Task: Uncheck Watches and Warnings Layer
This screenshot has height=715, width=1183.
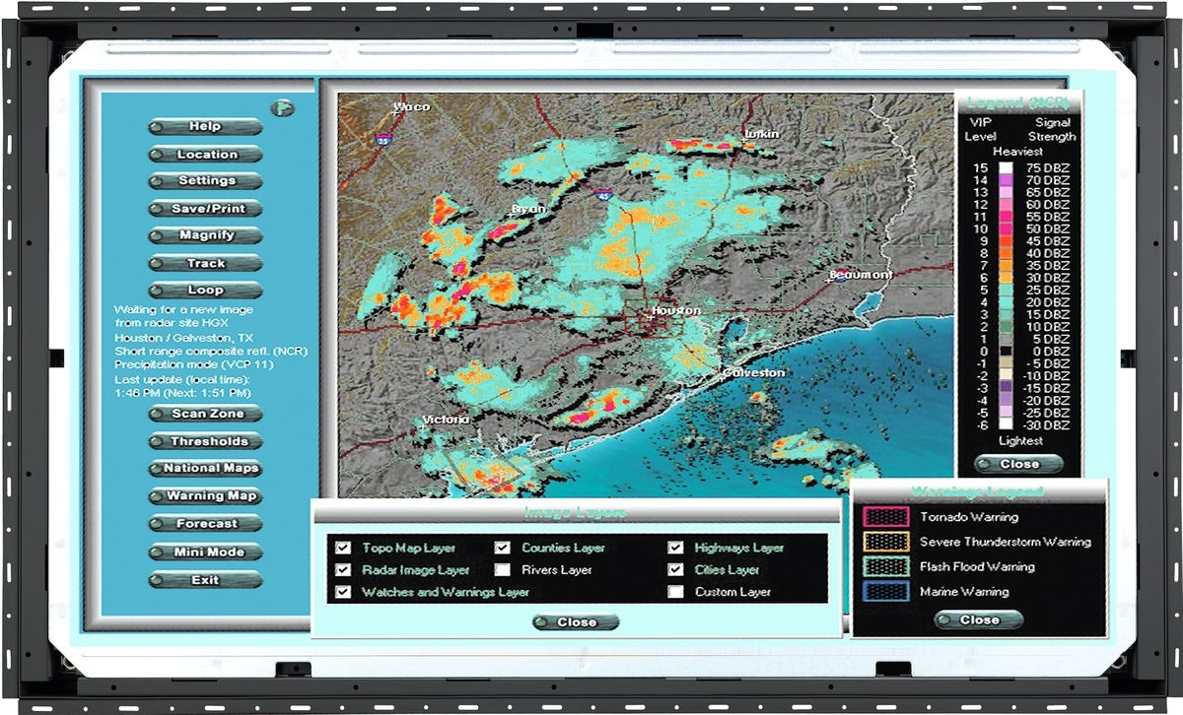Action: [343, 593]
